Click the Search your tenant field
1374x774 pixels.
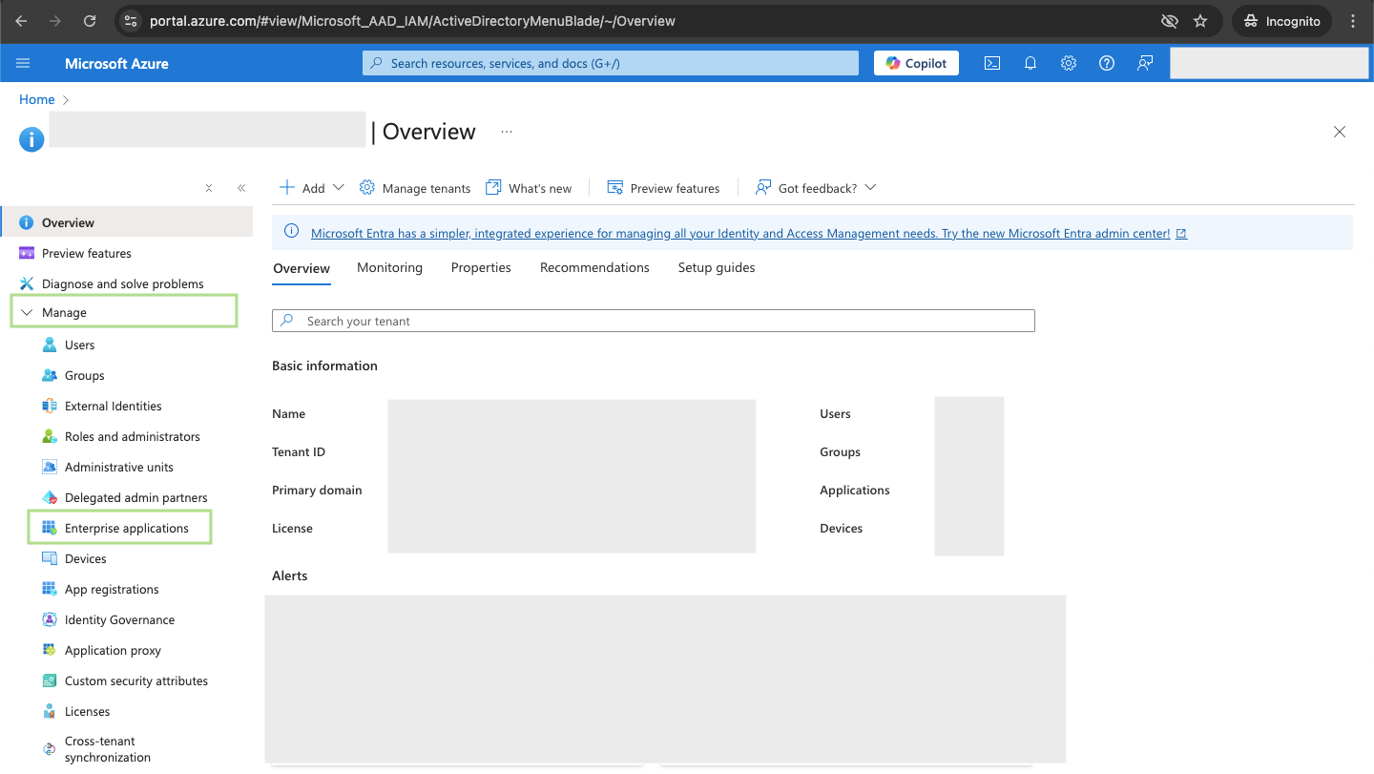pyautogui.click(x=654, y=321)
